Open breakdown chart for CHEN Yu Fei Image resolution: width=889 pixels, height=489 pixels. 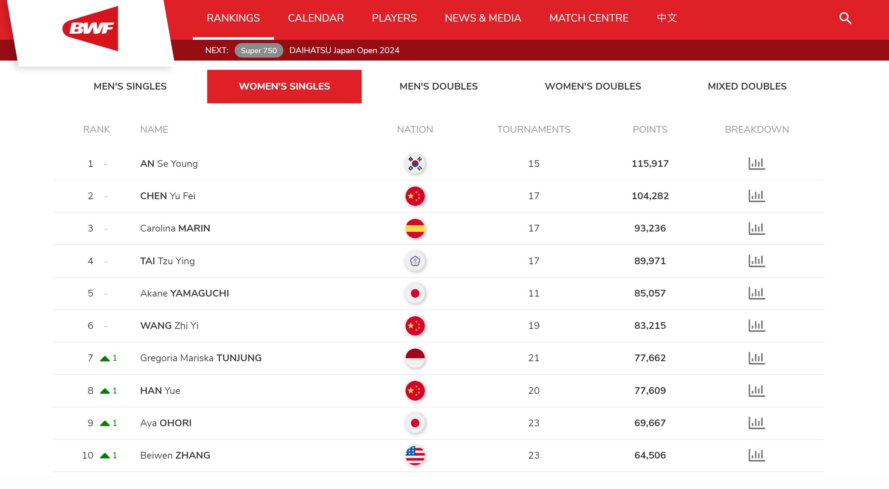[x=756, y=196]
